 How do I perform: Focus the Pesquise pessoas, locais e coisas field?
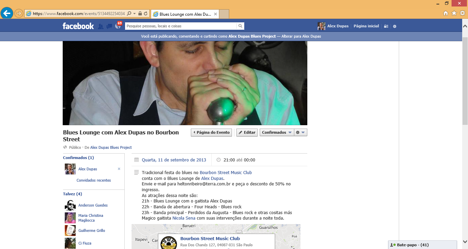point(181,26)
